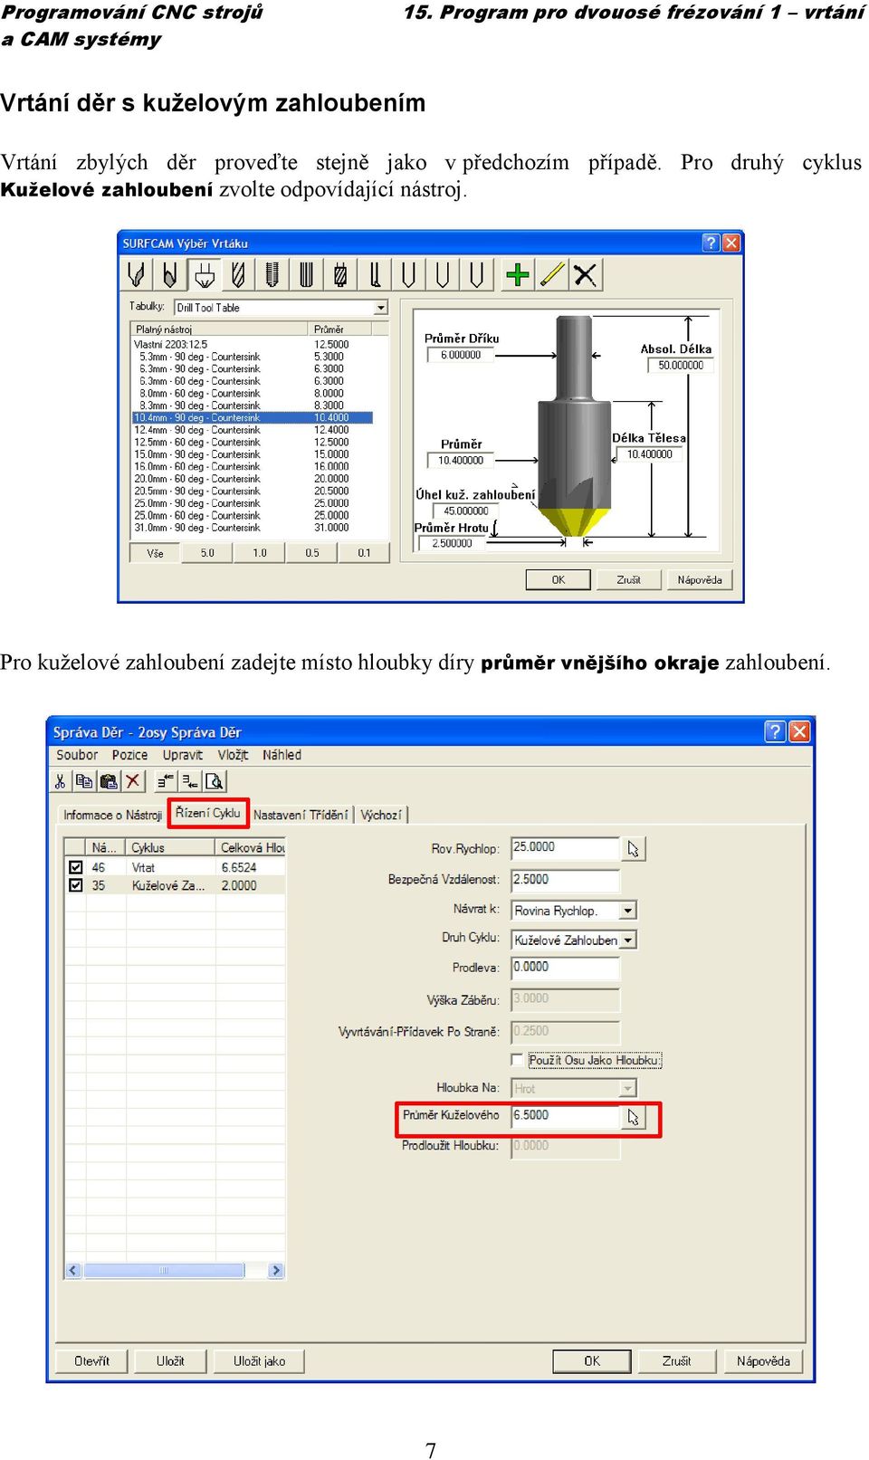This screenshot has width=869, height=1460.
Task: Click the move-up rows icon in Správa Děr toolbar
Action: click(x=166, y=781)
